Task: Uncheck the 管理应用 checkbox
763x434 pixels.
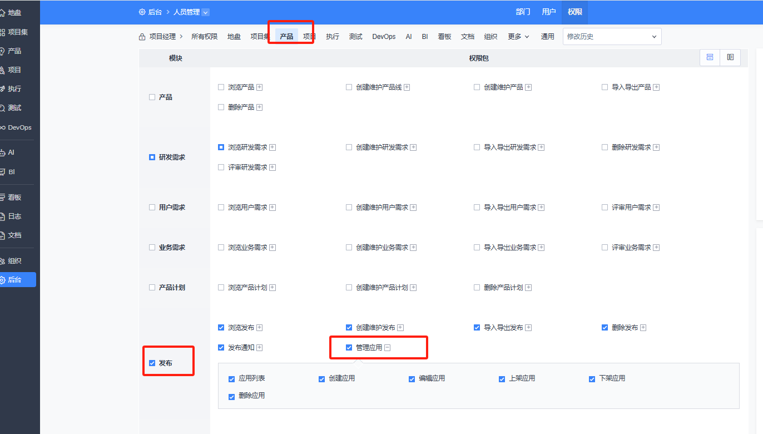Action: [349, 348]
